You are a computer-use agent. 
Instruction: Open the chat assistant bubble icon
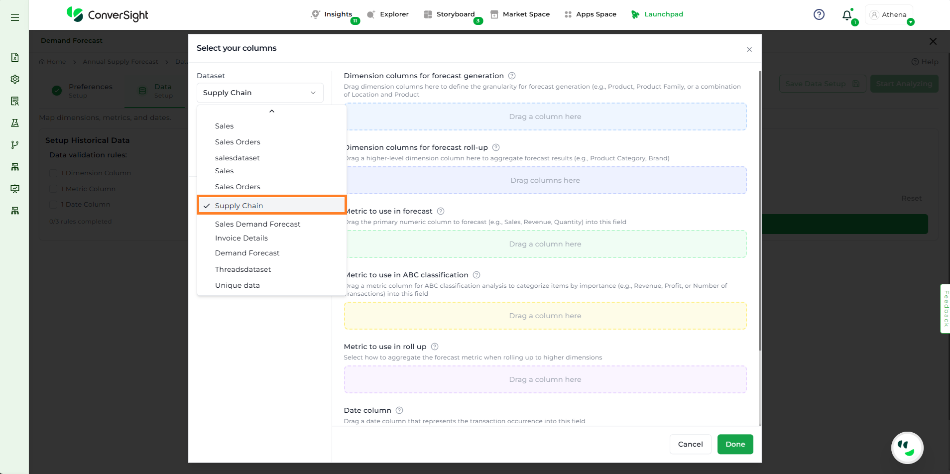tap(907, 448)
